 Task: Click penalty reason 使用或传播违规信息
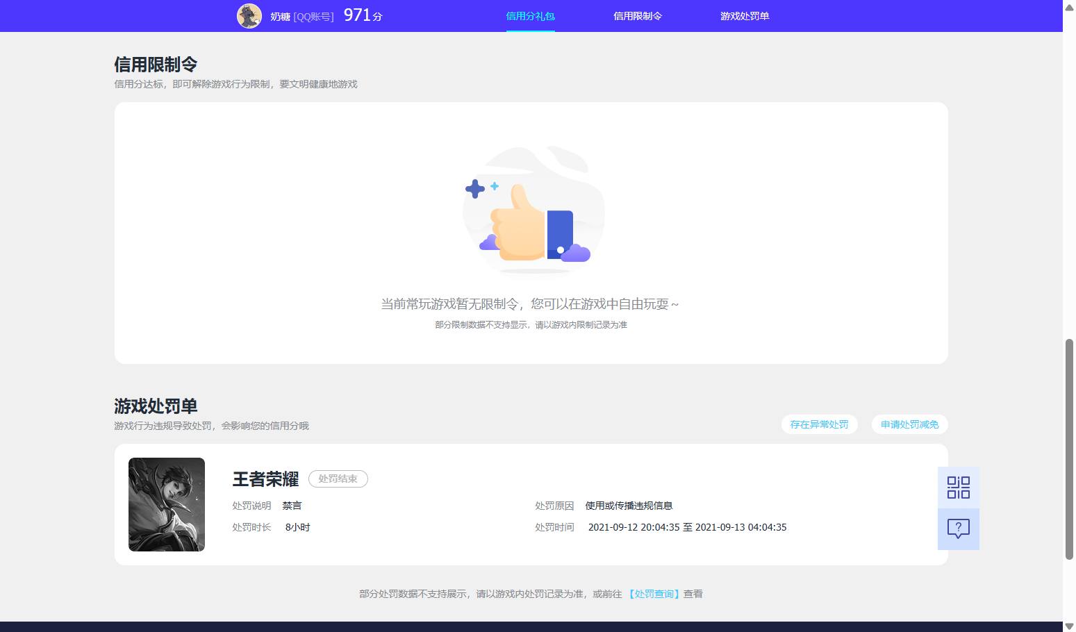click(x=629, y=506)
